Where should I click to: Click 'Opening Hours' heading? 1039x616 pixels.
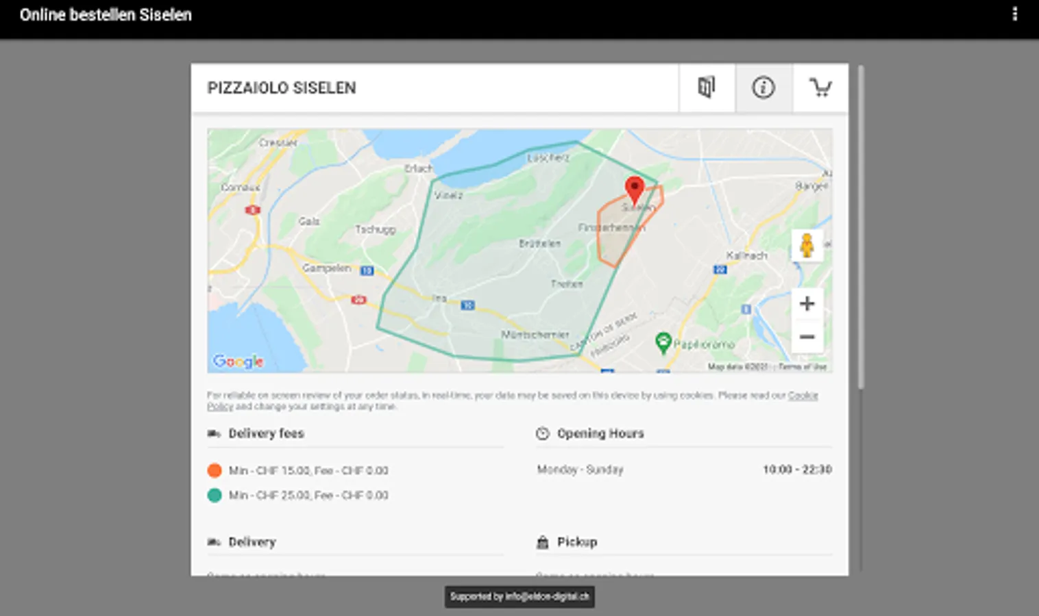600,433
